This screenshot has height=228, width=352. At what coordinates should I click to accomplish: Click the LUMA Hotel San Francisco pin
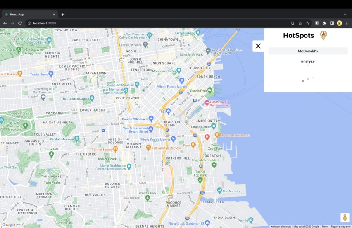click(x=207, y=103)
